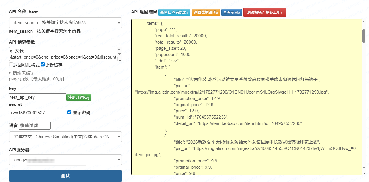The height and width of the screenshot is (182, 369).
Task: Uncheck the 更新缓存 checkbox
Action: [x=43, y=65]
